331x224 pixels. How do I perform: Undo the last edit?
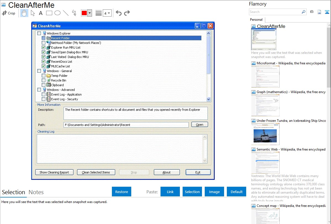coord(119,13)
